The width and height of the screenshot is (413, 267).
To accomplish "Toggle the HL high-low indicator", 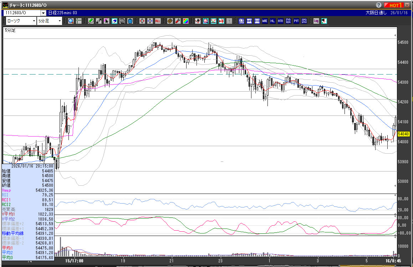I will [272, 21].
